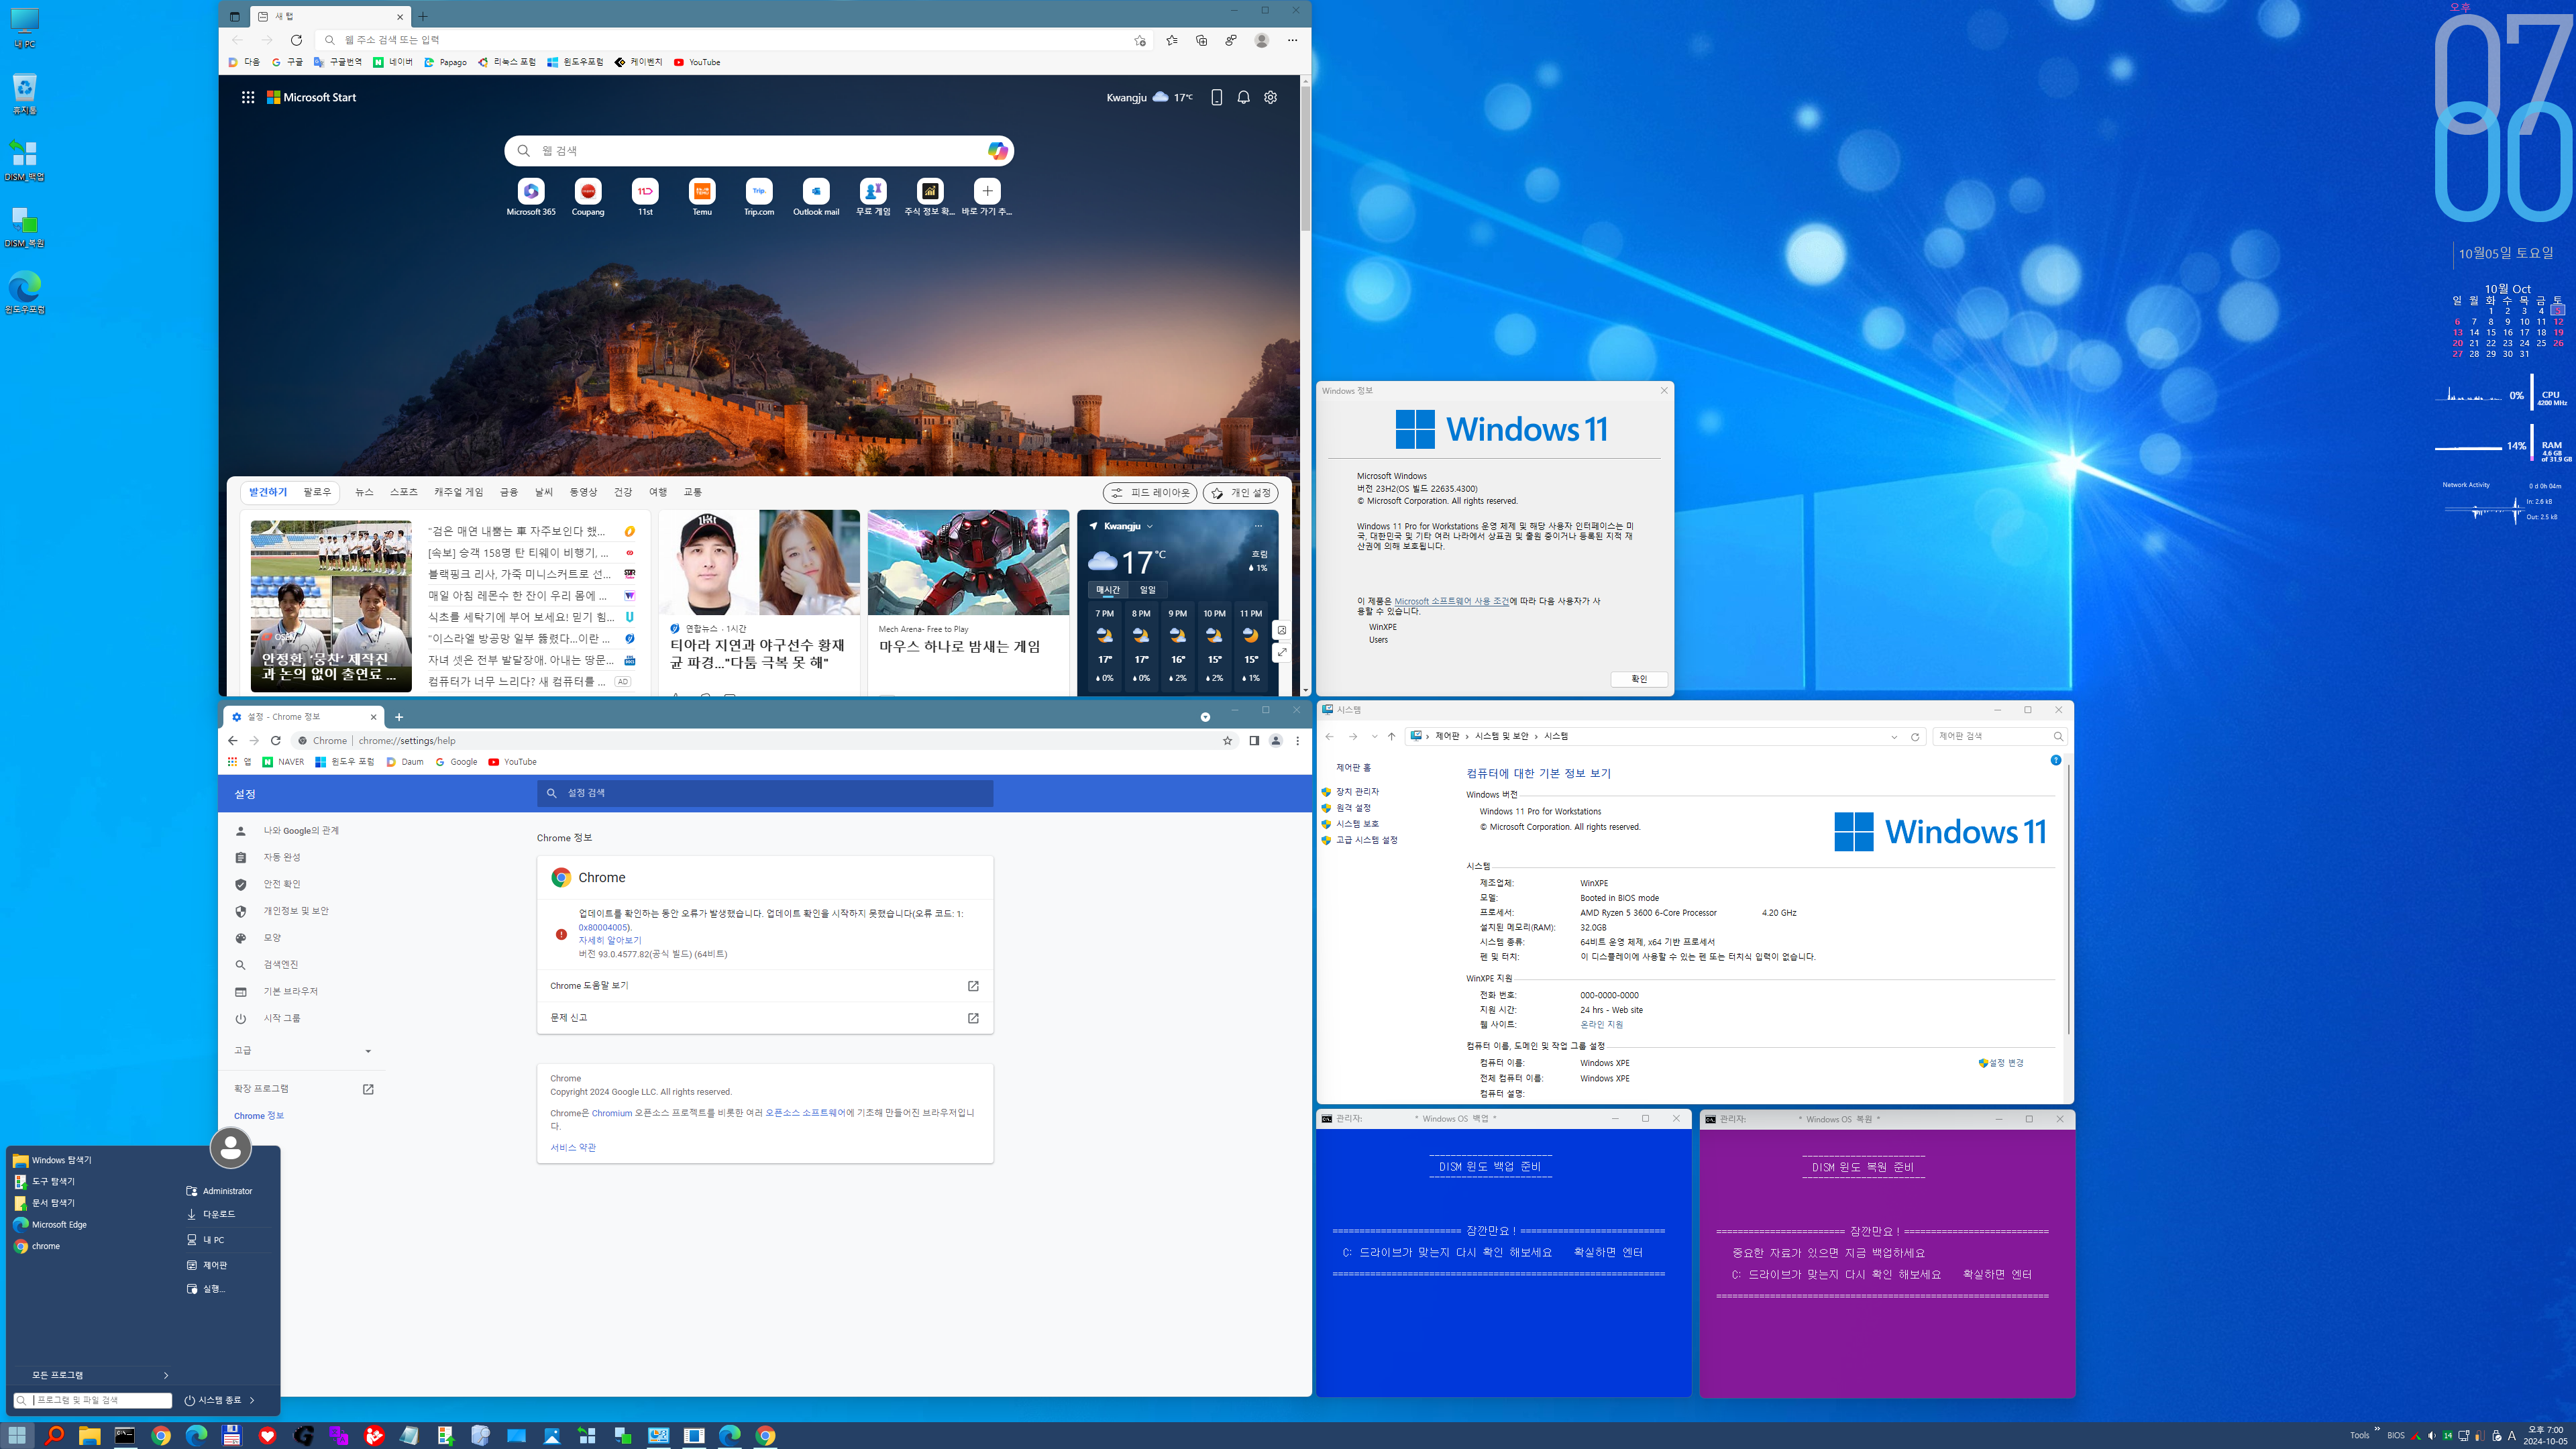Open the Chrome tab search dropdown
The width and height of the screenshot is (2576, 1449).
coord(1205,717)
